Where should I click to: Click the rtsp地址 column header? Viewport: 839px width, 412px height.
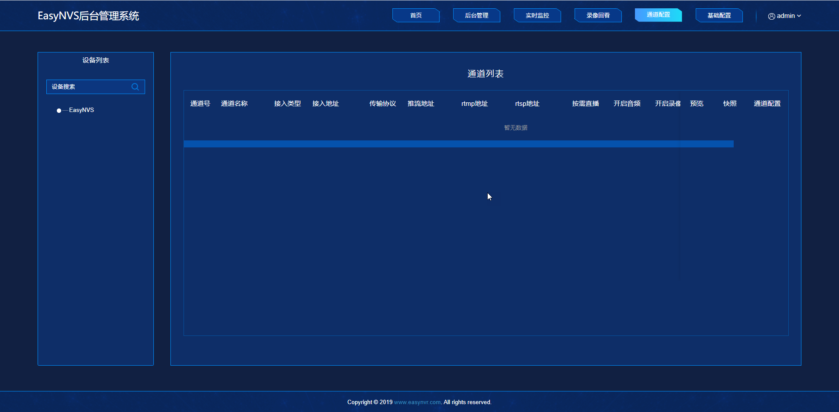click(x=527, y=104)
